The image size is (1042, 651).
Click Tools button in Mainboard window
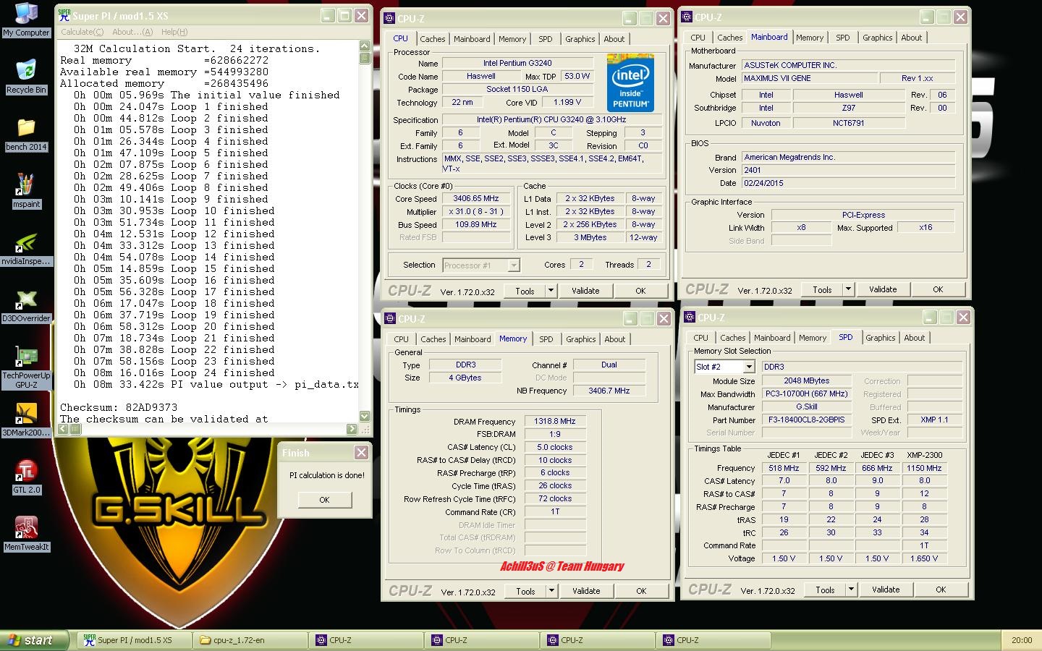pos(823,289)
